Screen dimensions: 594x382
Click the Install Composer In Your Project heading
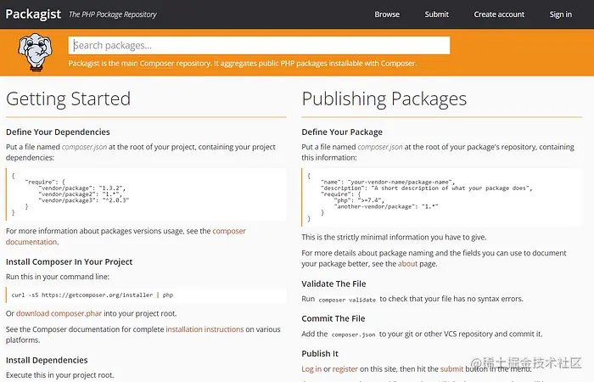(x=69, y=261)
